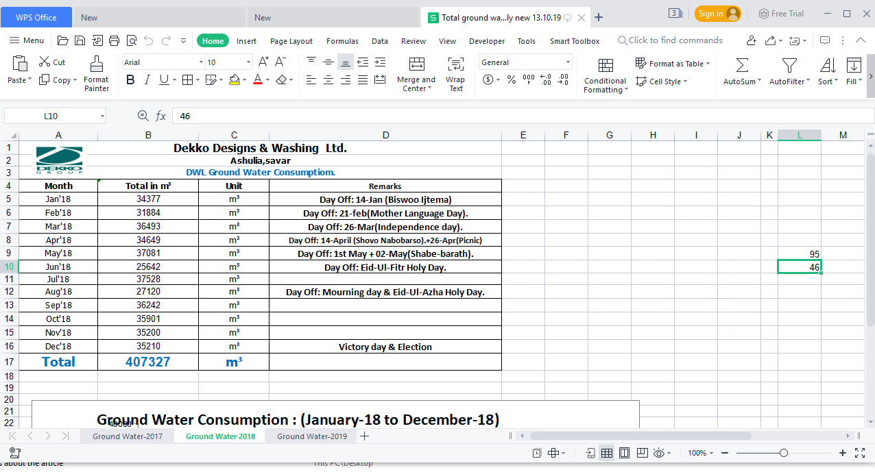Toggle Underline formatting
875x472 pixels.
[x=163, y=80]
